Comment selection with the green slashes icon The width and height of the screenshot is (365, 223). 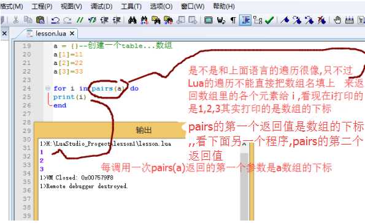click(80, 20)
